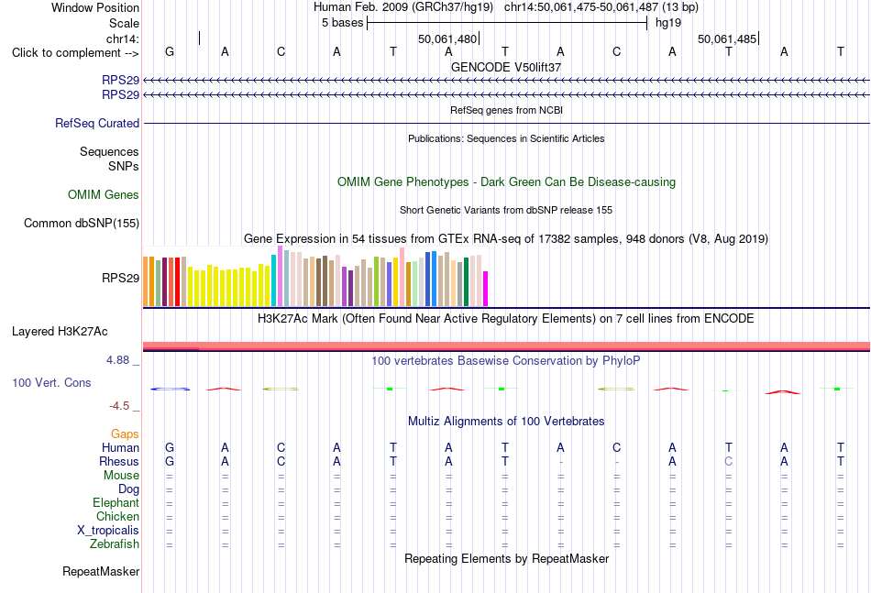Click 'Short Genetic Variants from dbSNP release 155'
Screen dimensions: 871x593
click(x=506, y=210)
